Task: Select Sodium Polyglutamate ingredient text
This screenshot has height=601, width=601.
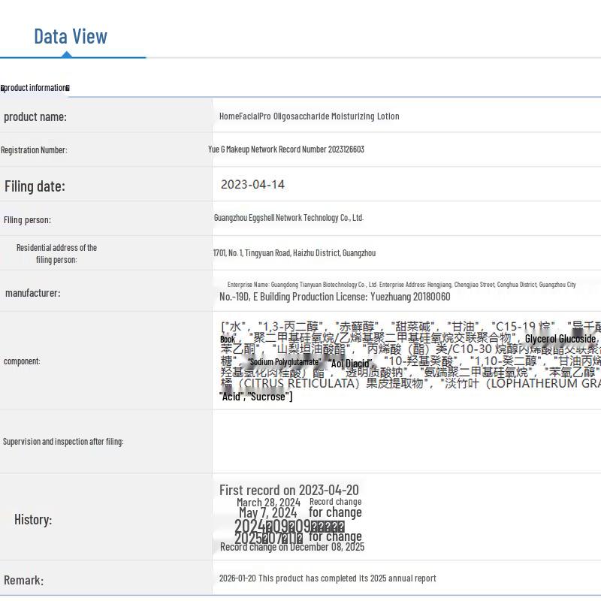Action: 284,362
